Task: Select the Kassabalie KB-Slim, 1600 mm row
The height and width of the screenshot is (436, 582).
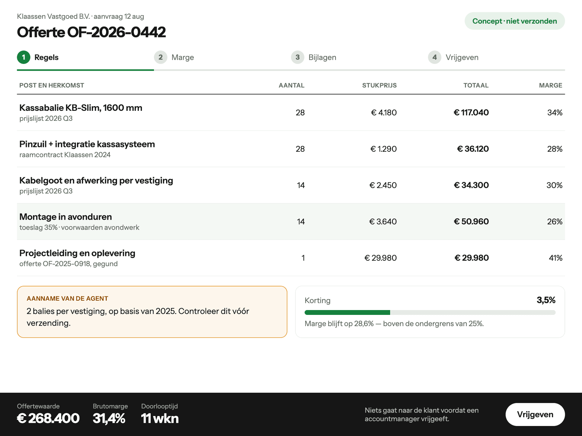Action: point(291,112)
